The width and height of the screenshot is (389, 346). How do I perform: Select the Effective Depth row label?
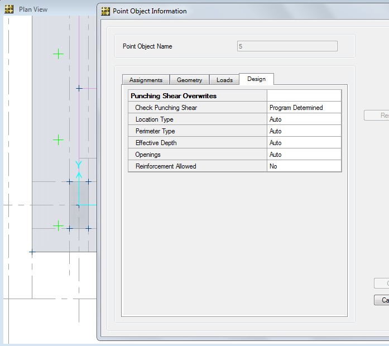click(x=198, y=143)
